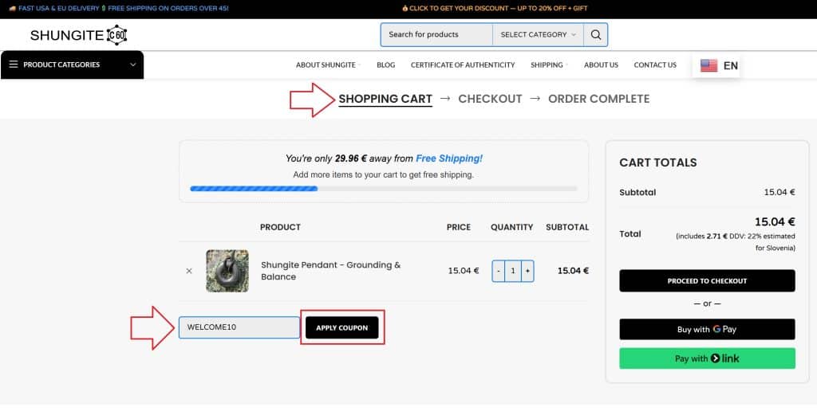Click the free shipping over 45 banner text
Viewport: 817px width, 411px height.
pyautogui.click(x=168, y=8)
